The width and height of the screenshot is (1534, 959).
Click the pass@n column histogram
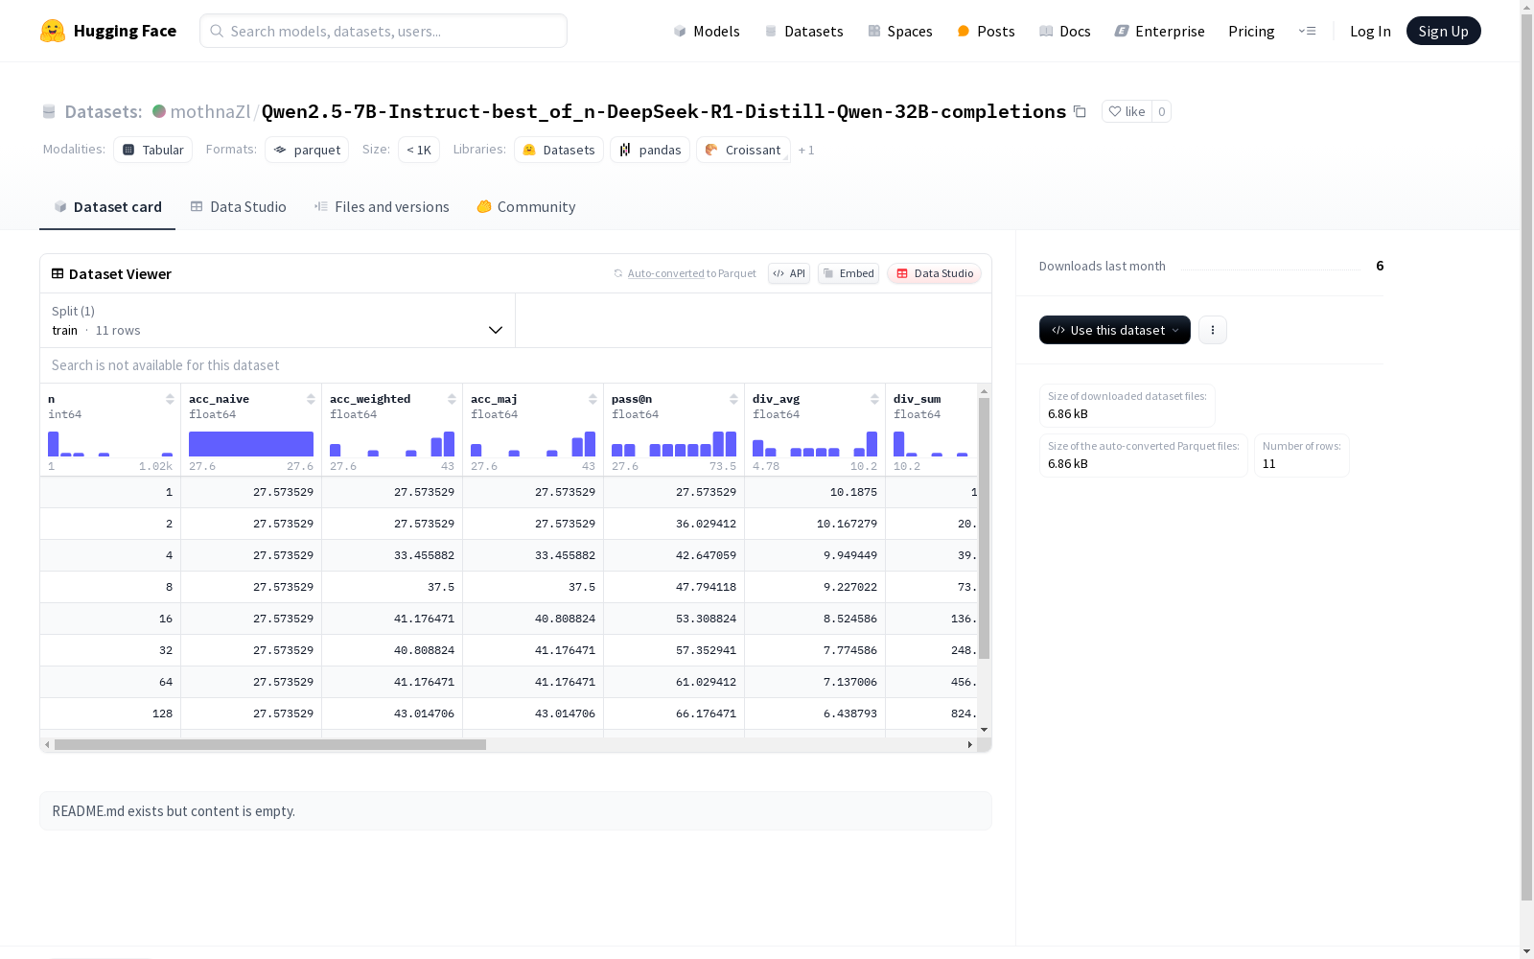[674, 444]
